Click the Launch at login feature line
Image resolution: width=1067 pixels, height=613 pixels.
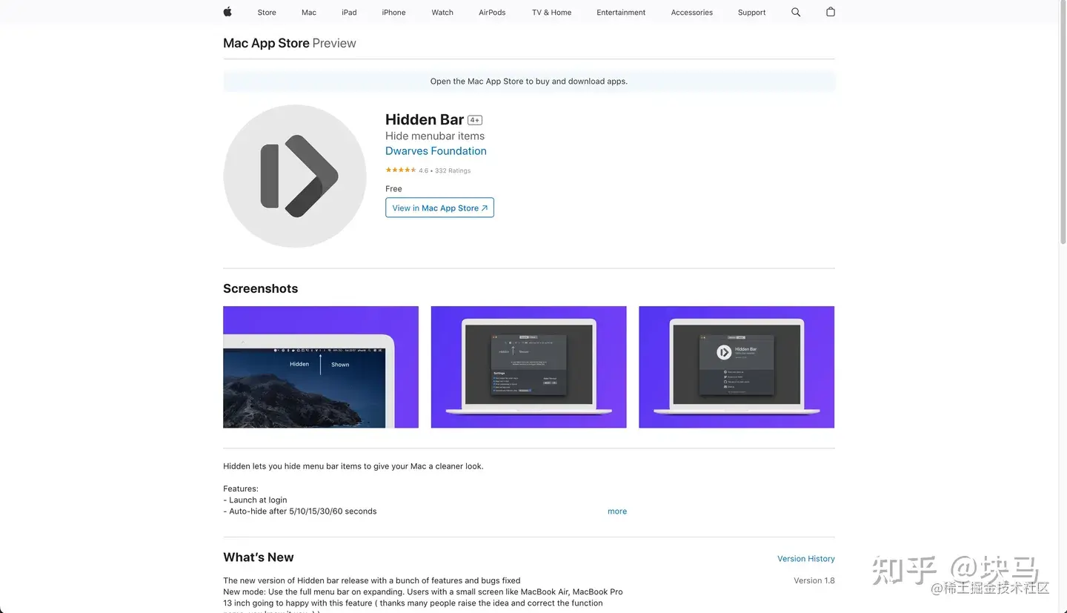click(255, 500)
